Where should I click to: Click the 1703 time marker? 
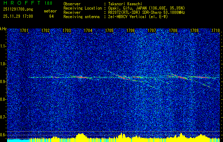(67, 31)
